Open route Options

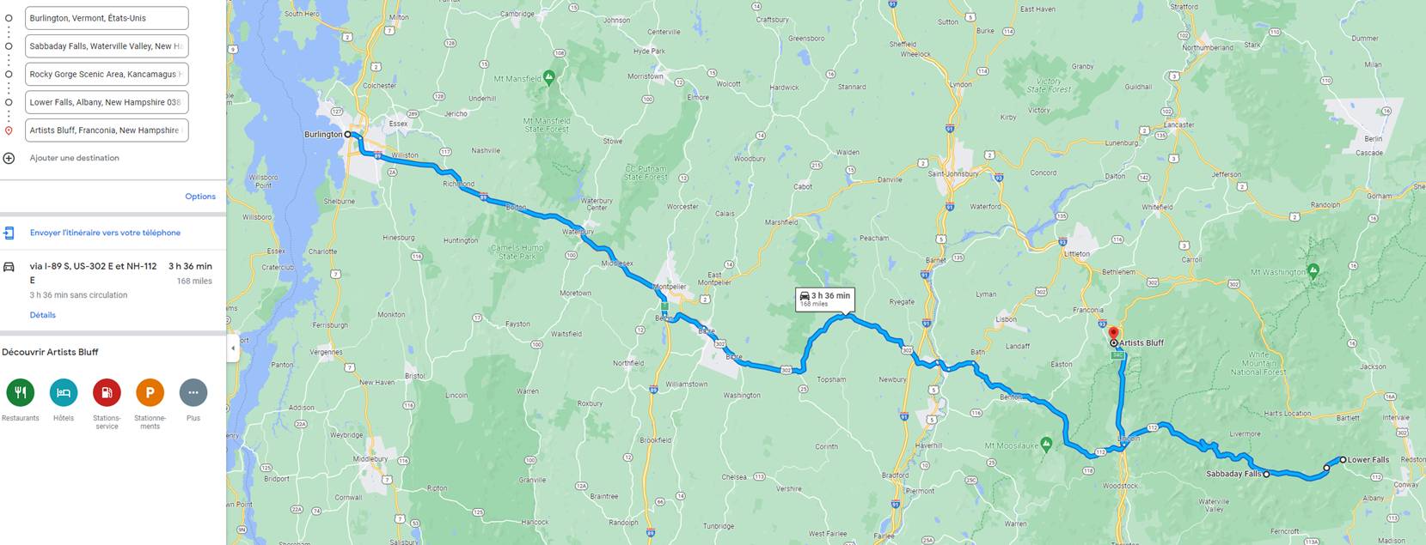pos(200,197)
